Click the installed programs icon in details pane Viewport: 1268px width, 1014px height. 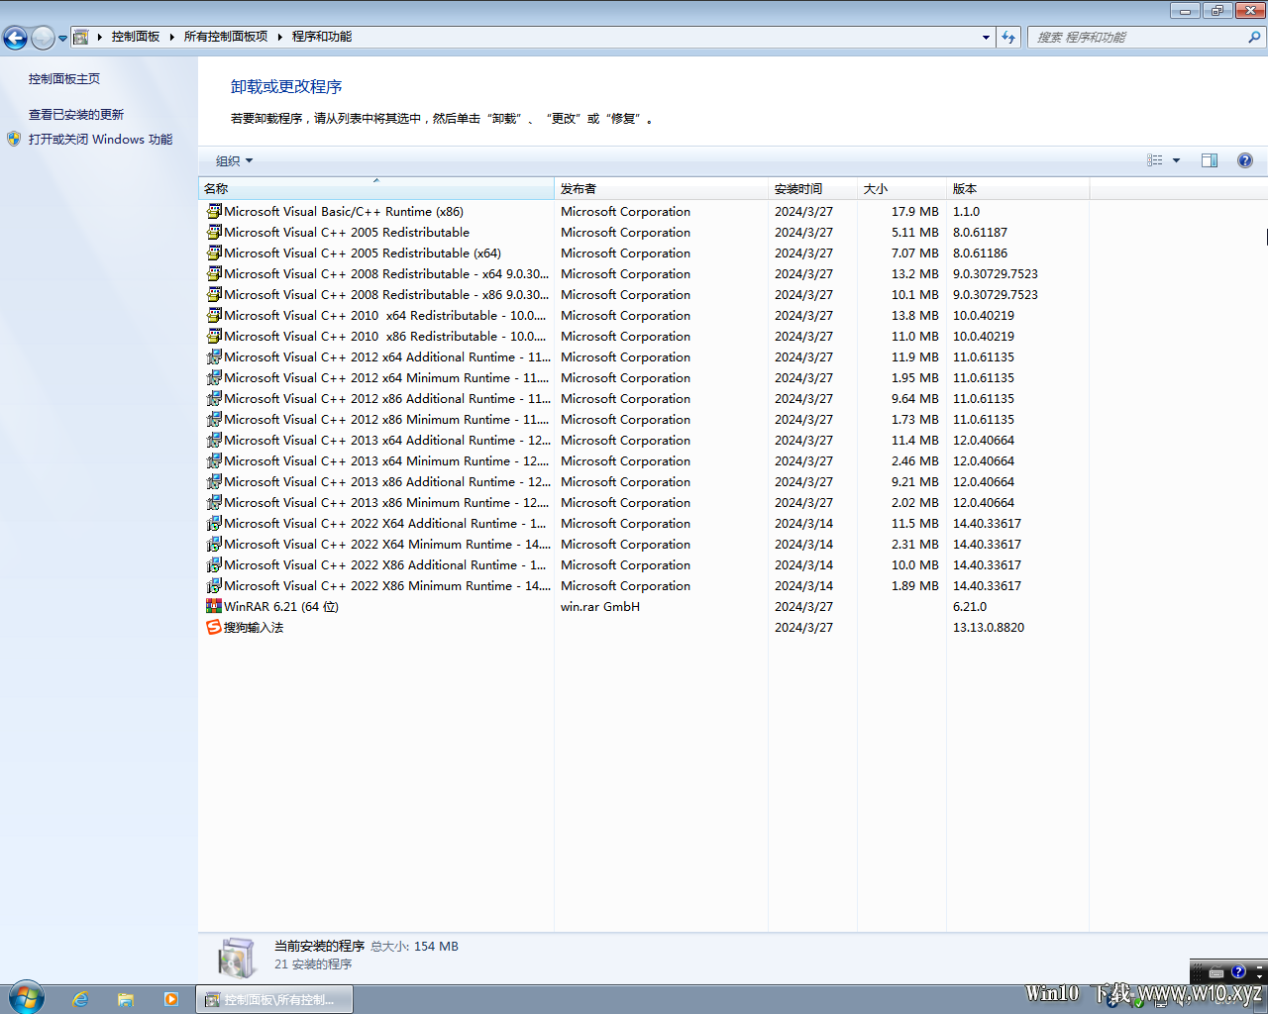(x=237, y=957)
